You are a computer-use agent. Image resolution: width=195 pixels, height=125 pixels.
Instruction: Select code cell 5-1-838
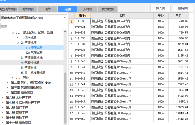click(x=82, y=50)
